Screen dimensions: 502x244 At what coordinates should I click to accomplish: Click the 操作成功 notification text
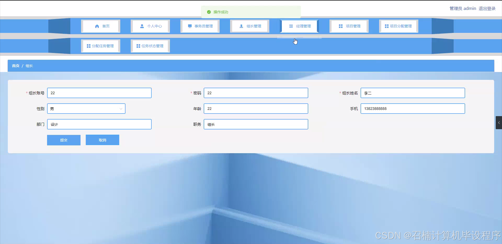(x=221, y=12)
